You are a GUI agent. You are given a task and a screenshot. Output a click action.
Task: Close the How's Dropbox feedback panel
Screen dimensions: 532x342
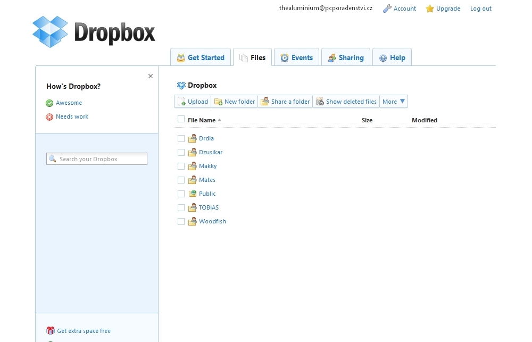pyautogui.click(x=151, y=76)
